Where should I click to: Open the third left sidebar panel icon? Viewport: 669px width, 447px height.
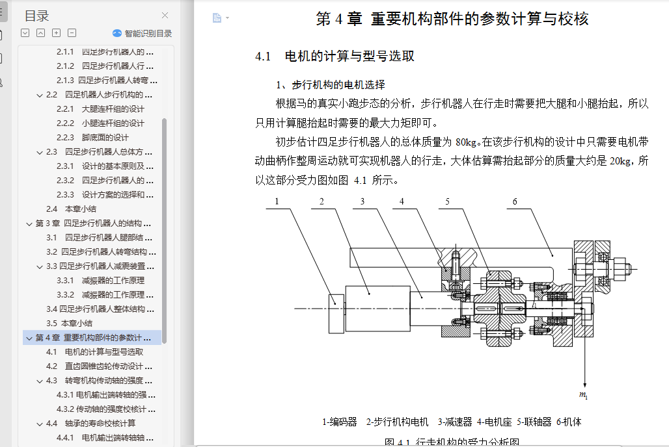(x=2, y=58)
